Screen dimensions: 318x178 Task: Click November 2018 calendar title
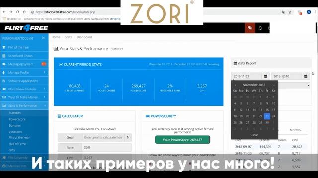coord(254,85)
